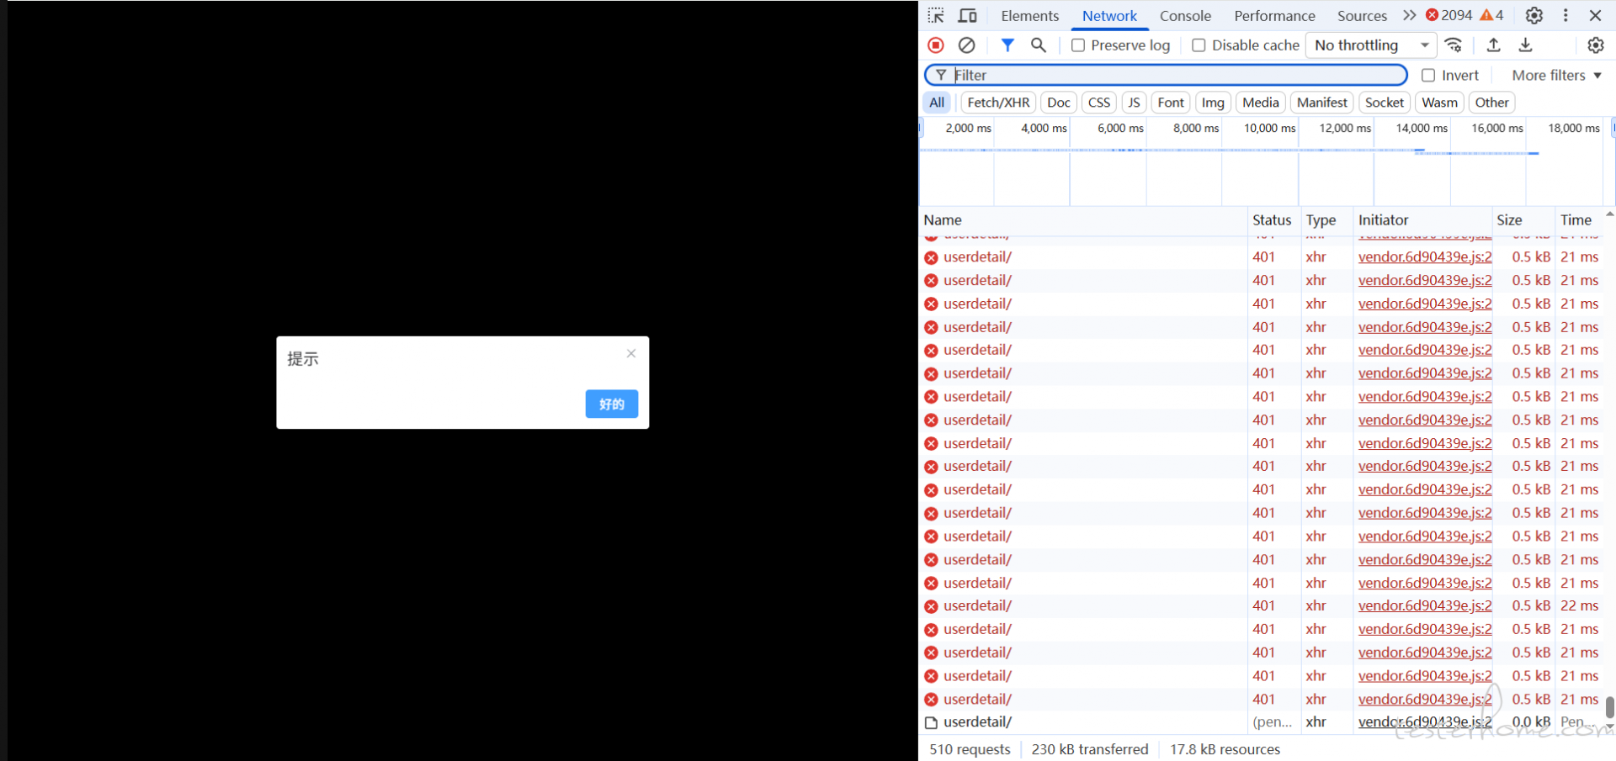Click the export HAR download icon
This screenshot has height=761, width=1616.
click(1525, 45)
